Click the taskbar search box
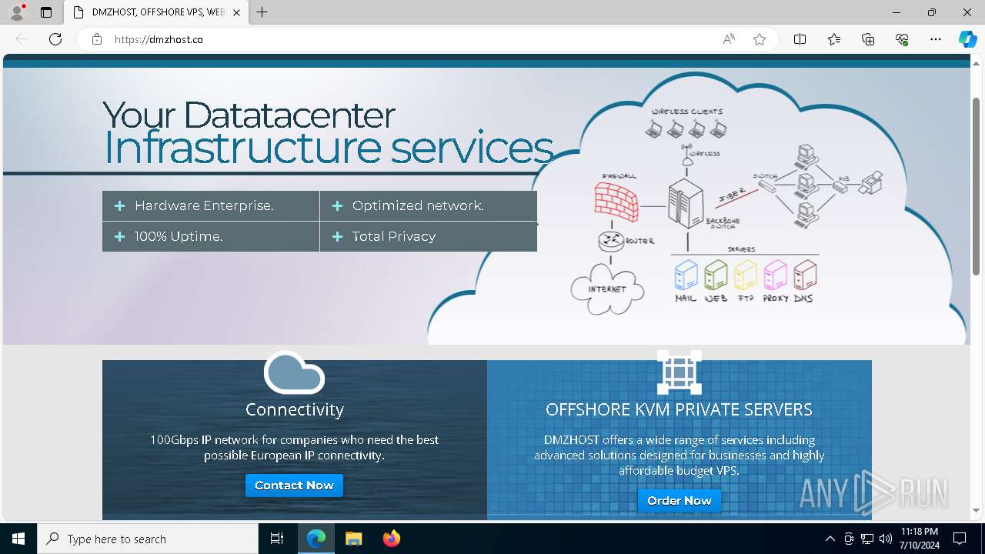 pyautogui.click(x=148, y=539)
